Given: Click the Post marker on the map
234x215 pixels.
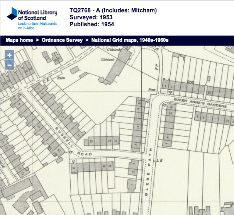Looking at the screenshot, I should (x=152, y=89).
